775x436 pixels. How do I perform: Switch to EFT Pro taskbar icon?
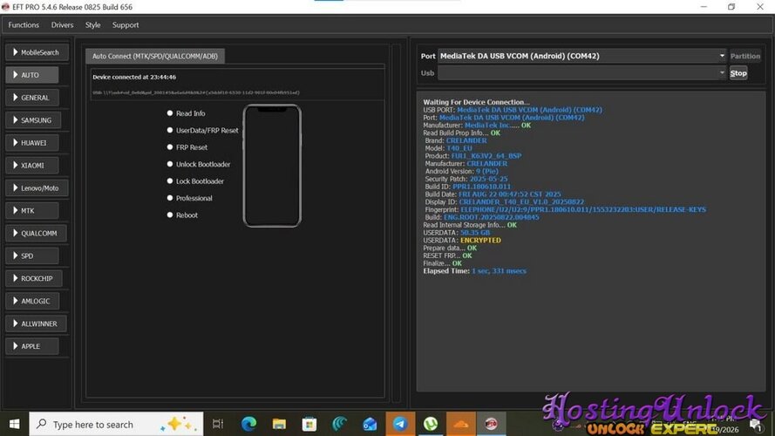coord(491,424)
